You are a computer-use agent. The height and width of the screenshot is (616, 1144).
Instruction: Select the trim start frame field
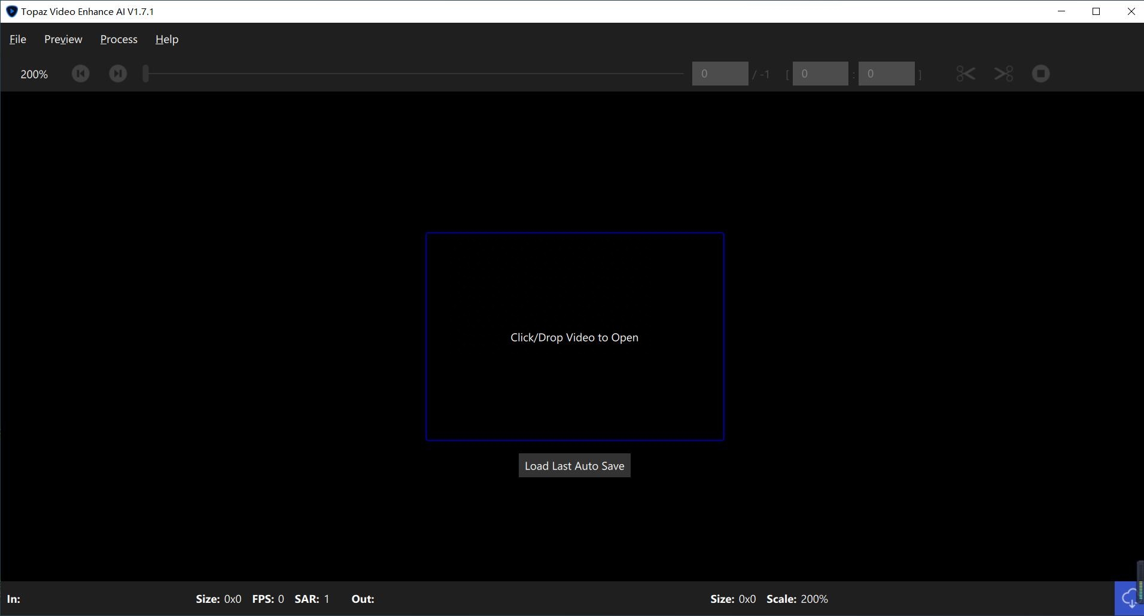click(820, 74)
